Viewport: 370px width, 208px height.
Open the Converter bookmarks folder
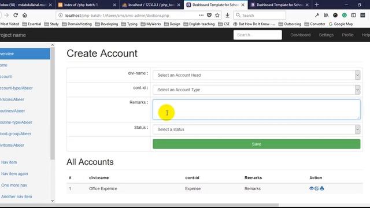click(x=314, y=24)
